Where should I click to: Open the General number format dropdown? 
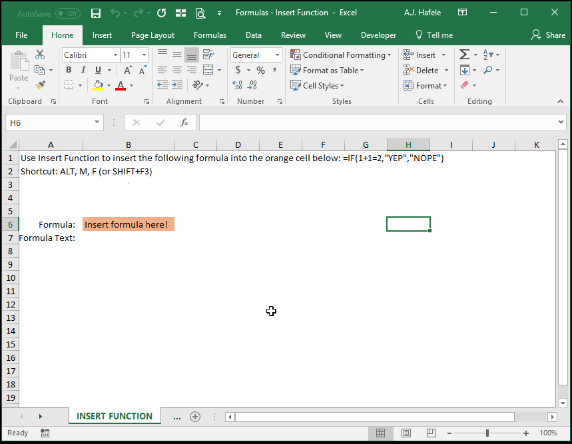click(277, 55)
